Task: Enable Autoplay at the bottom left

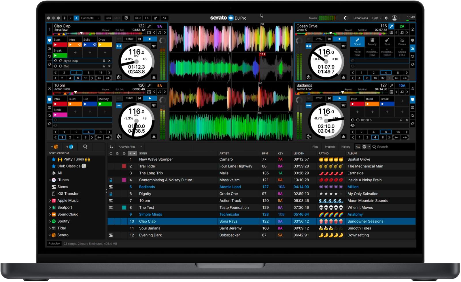Action: (x=54, y=244)
